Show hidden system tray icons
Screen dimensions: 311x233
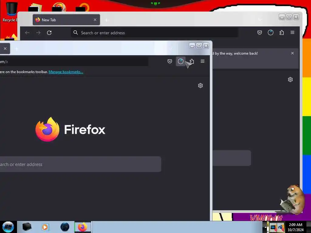coord(265,227)
